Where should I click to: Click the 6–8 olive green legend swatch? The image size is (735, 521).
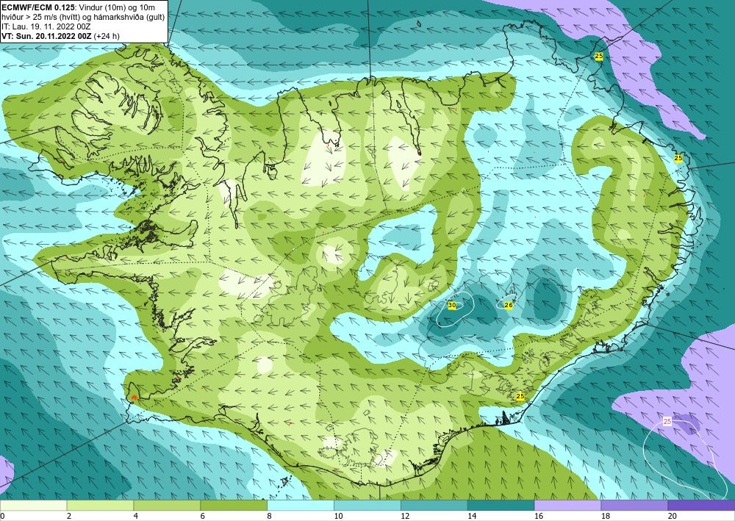[x=234, y=505]
